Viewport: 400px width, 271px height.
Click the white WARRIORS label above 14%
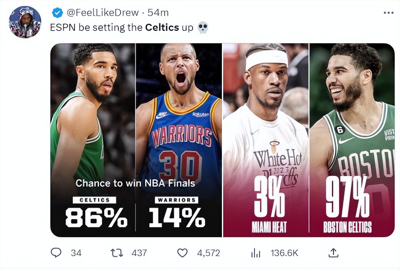(x=177, y=200)
